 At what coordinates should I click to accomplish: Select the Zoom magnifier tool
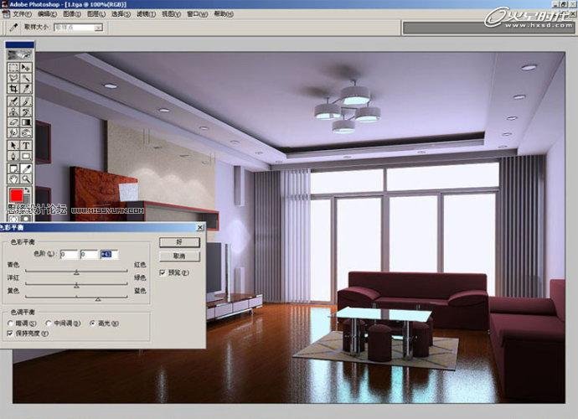point(26,178)
